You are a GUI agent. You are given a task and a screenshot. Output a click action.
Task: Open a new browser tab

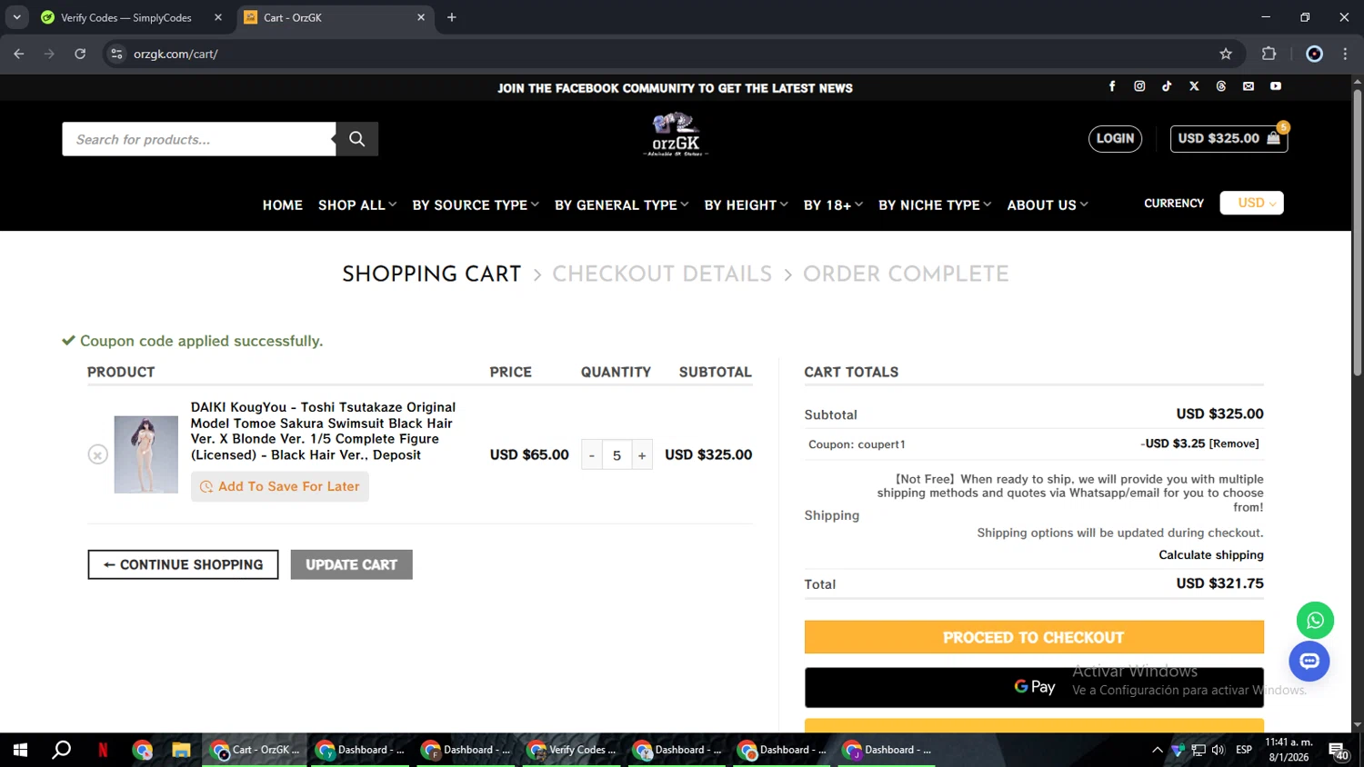[452, 17]
